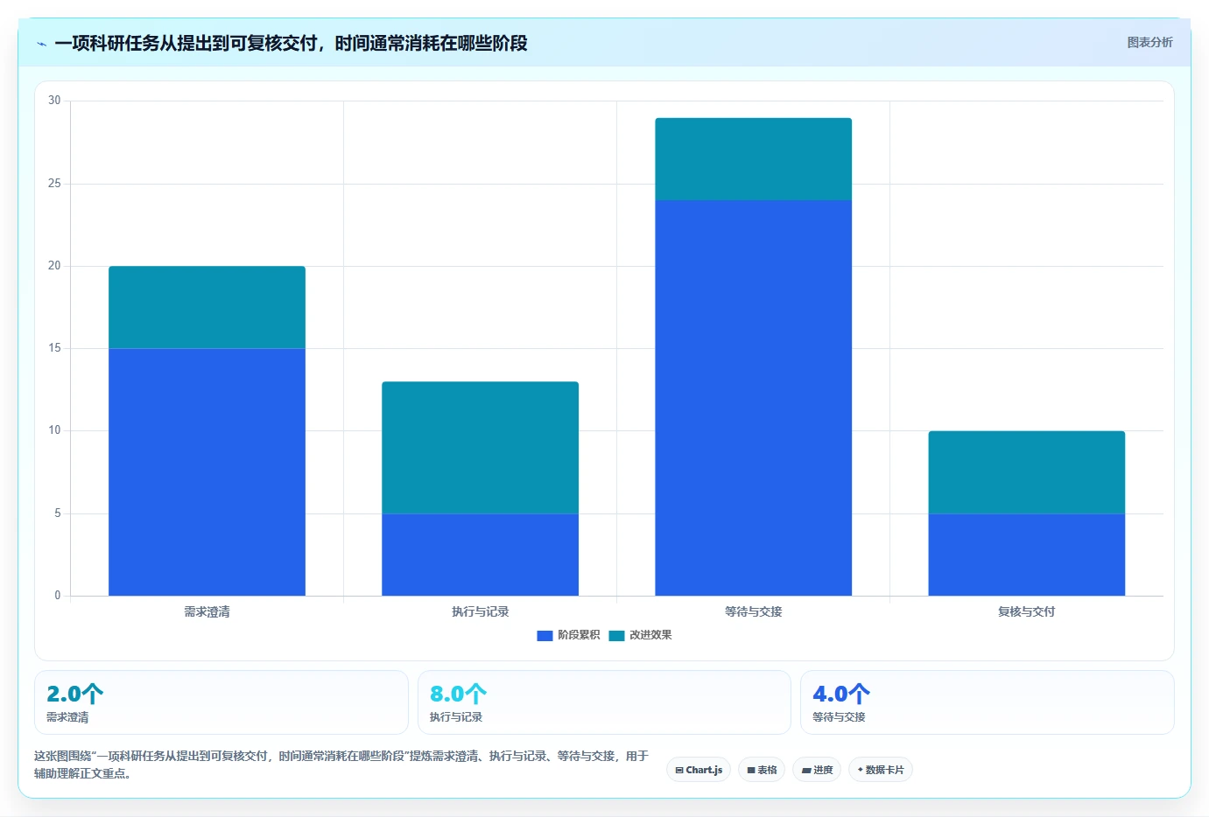Viewport: 1209px width, 817px height.
Task: Click the 表格 chip
Action: click(762, 770)
